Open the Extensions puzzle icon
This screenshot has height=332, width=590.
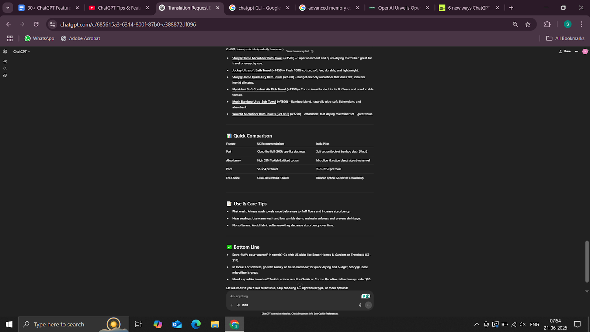(x=547, y=24)
